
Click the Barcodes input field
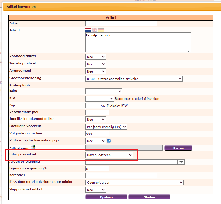tap(121, 176)
